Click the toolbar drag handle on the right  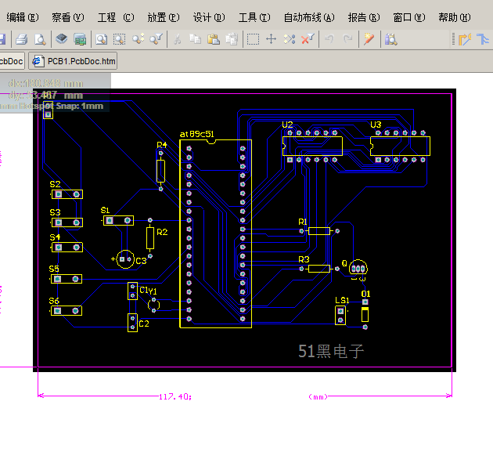453,39
